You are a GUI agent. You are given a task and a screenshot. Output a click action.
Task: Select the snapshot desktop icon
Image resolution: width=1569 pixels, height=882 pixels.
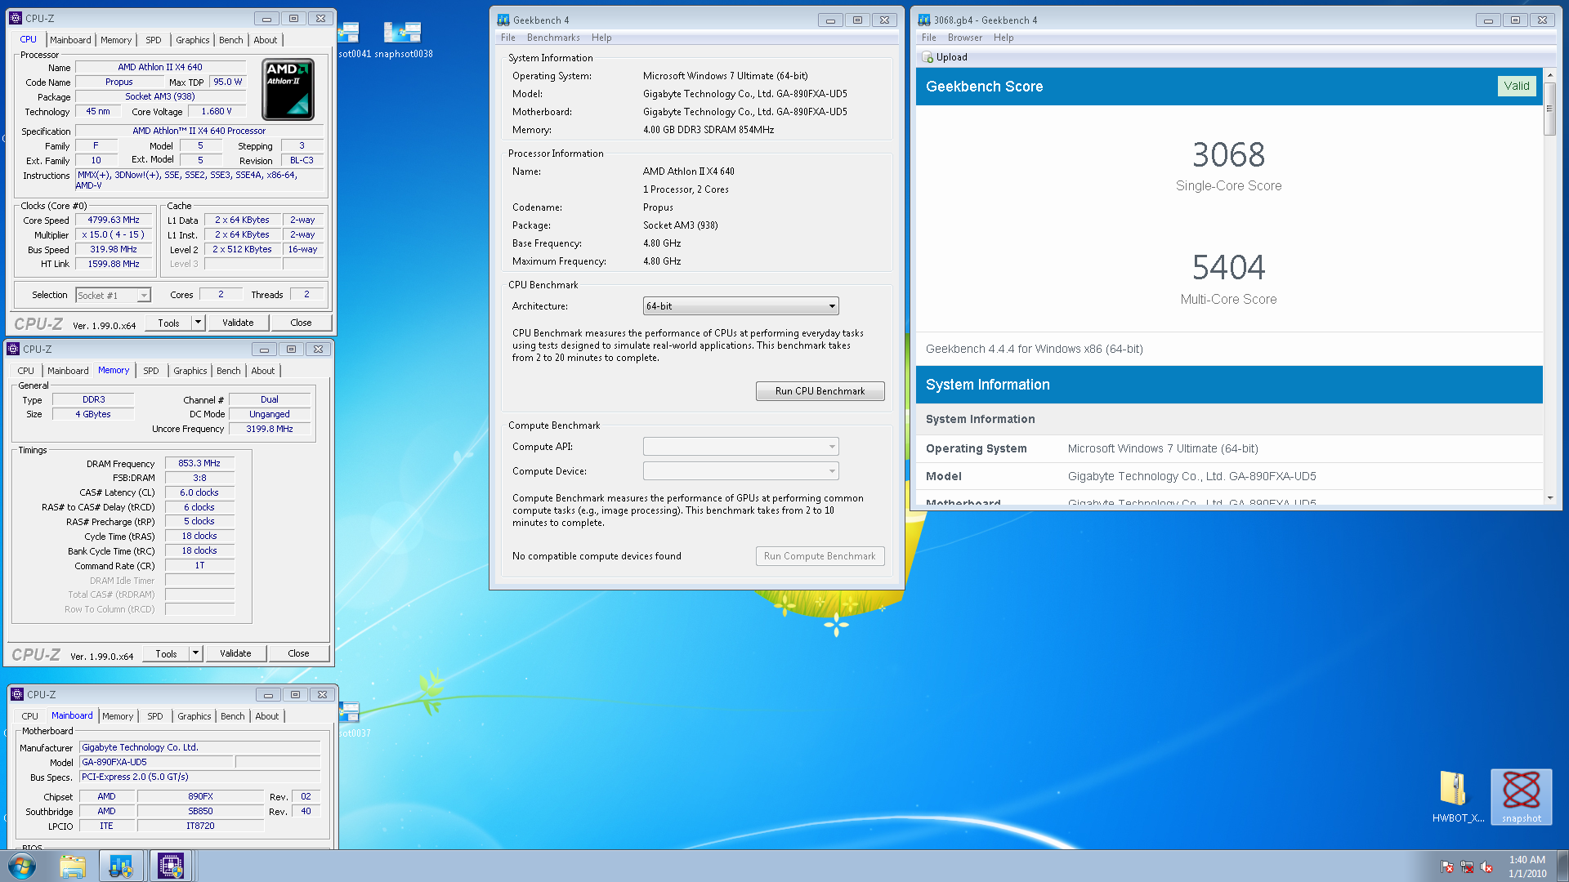[x=1521, y=795]
